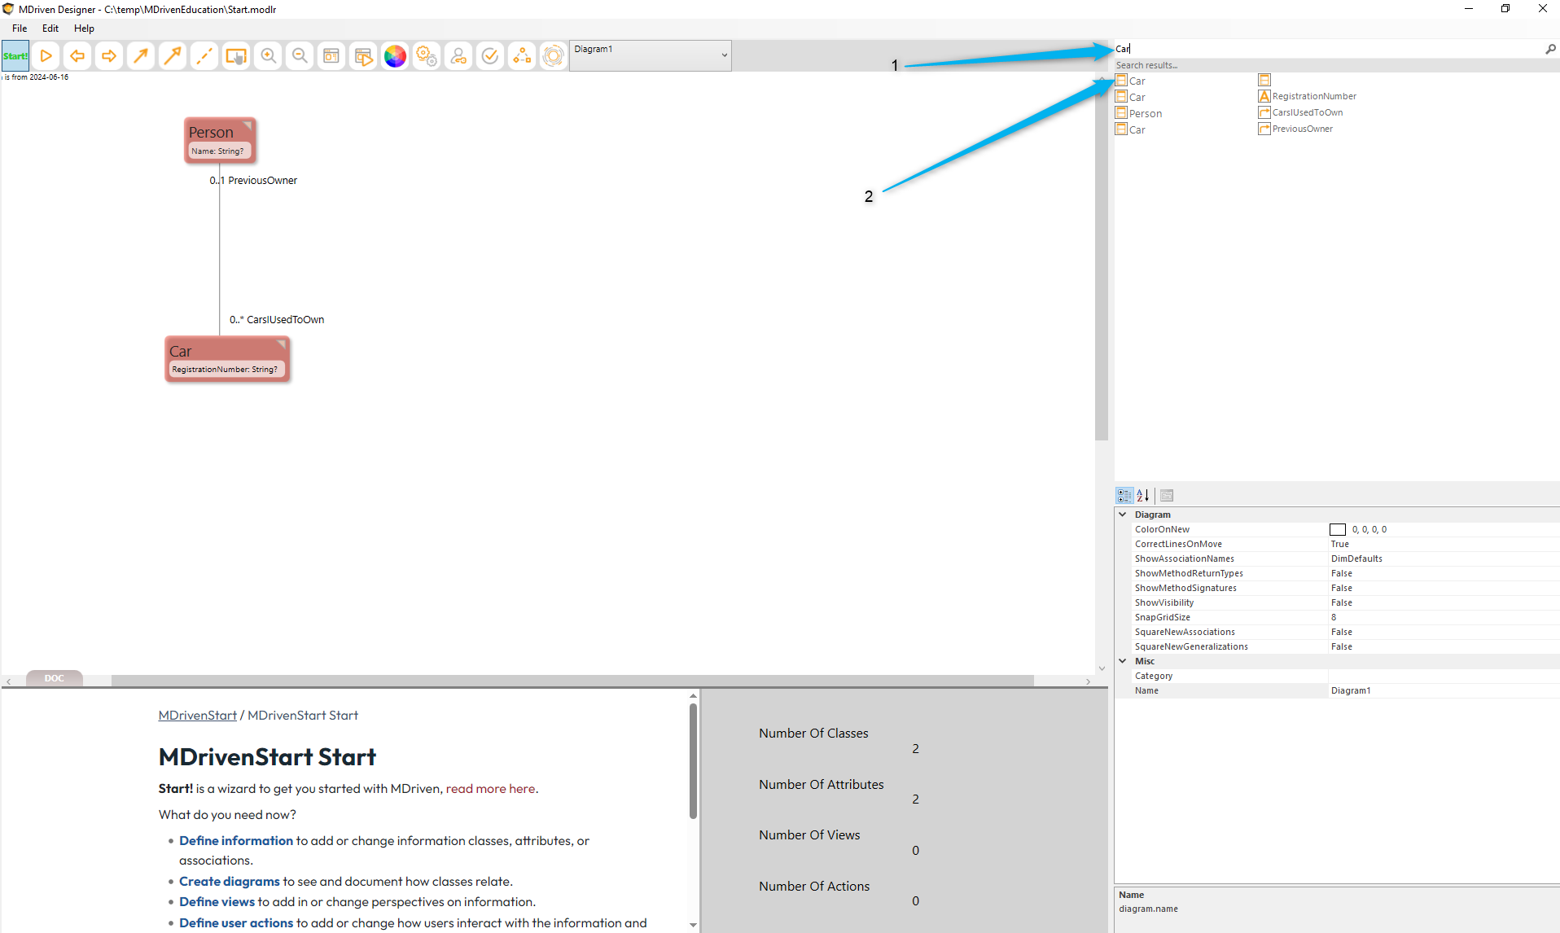Click the zoom in magnifier icon
The height and width of the screenshot is (933, 1560).
pos(268,56)
